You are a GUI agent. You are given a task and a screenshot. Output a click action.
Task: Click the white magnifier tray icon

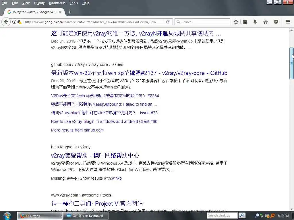(x=258, y=216)
